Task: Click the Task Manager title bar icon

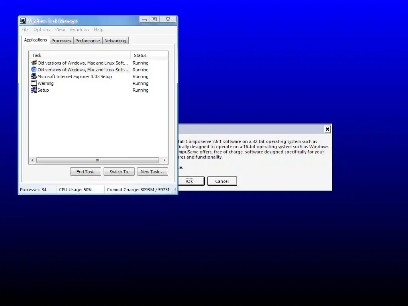Action: (23, 21)
